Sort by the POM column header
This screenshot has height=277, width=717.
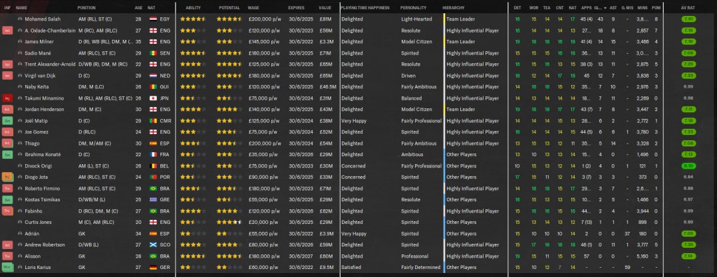656,8
